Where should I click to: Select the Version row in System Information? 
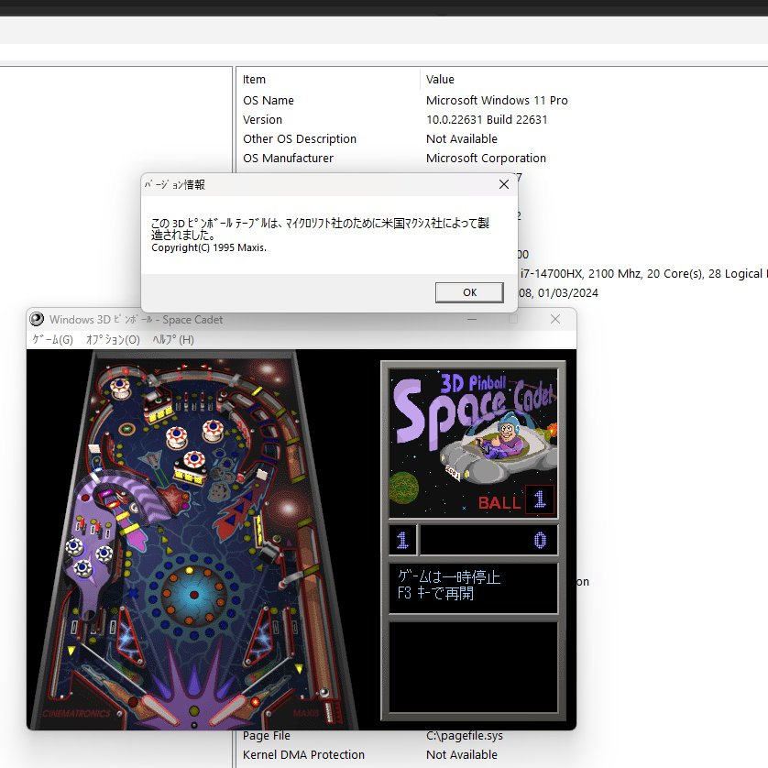(502, 119)
